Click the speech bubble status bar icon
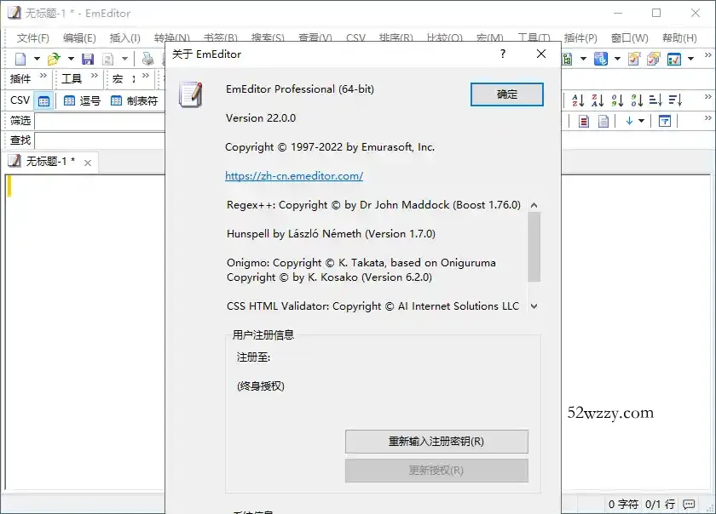The image size is (716, 514). 689,504
